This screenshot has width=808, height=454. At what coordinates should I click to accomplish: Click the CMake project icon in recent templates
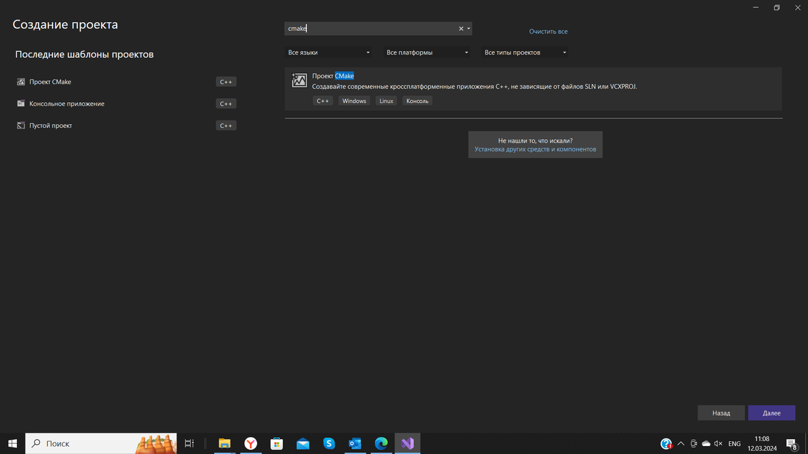21,82
